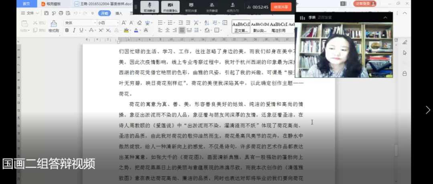Click the superscript X² icon
This screenshot has width=433, height=184.
[x=100, y=30]
